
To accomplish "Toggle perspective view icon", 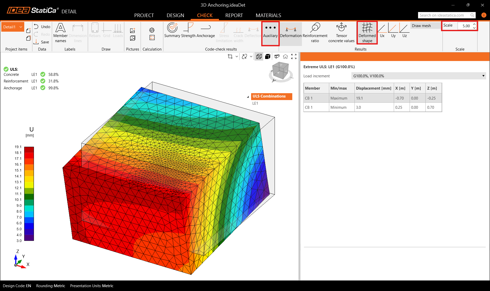I will coord(277,56).
